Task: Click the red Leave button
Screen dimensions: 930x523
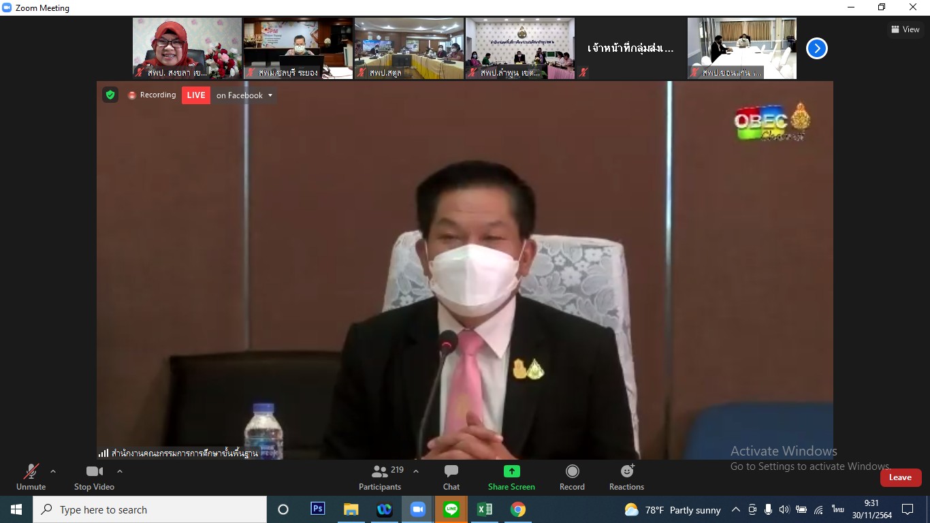Action: [x=901, y=477]
